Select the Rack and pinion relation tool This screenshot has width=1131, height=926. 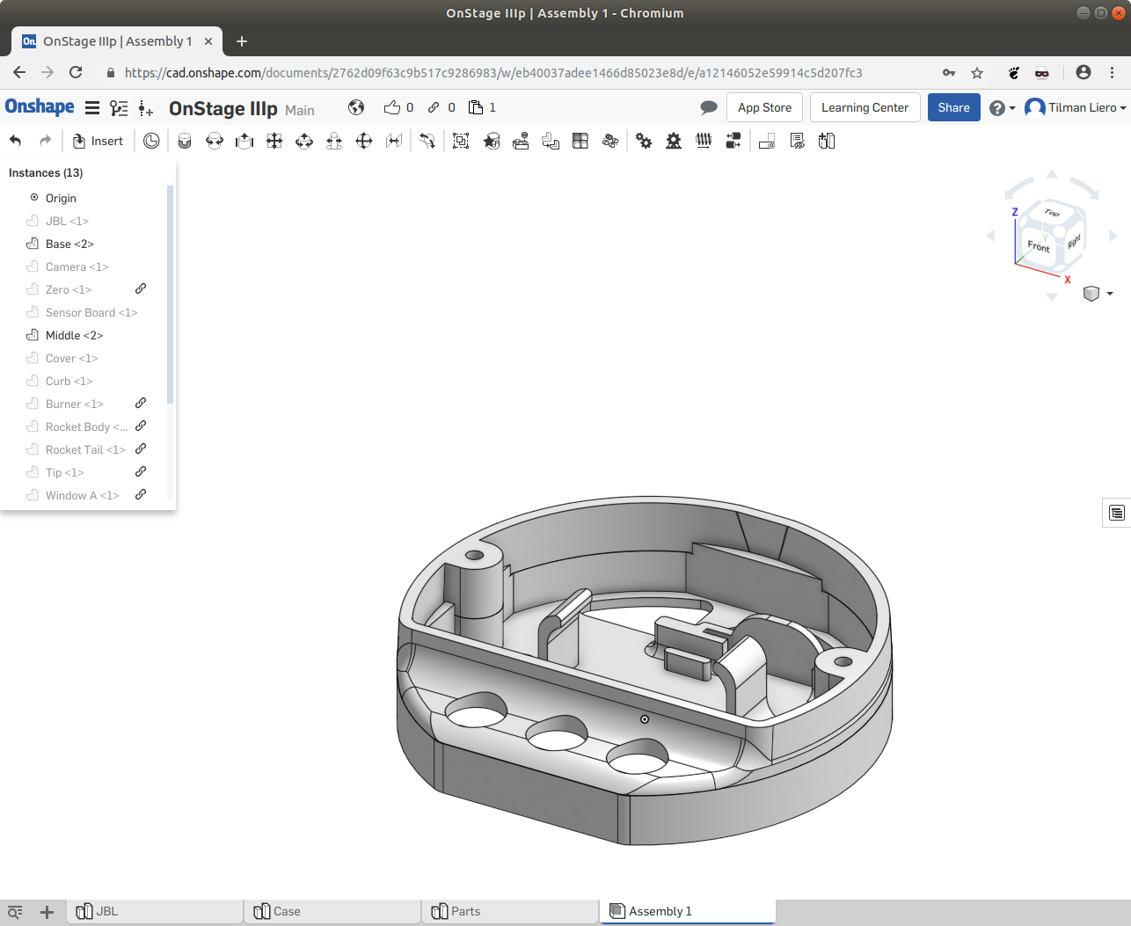674,141
